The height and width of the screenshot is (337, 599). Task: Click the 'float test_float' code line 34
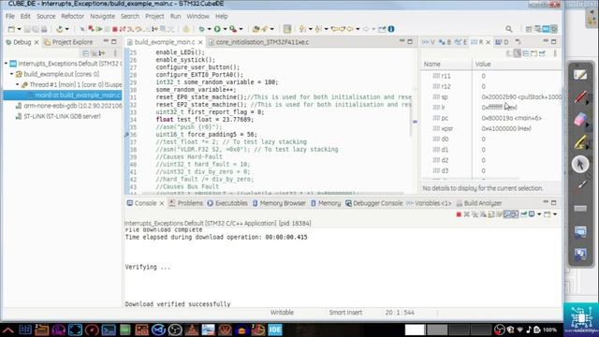coord(204,120)
